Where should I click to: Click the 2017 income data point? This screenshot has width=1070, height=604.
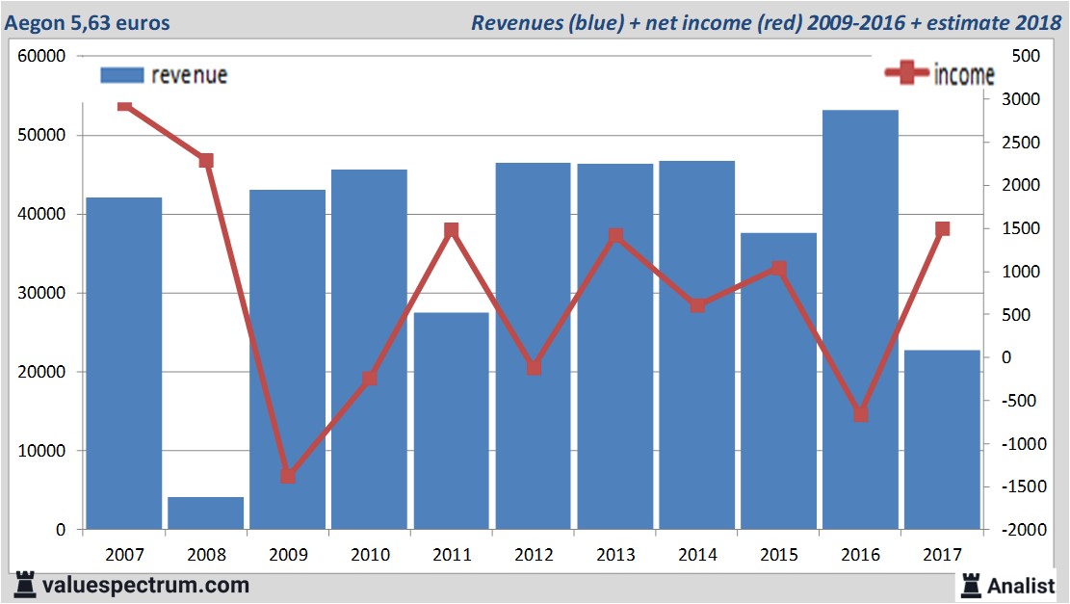coord(943,228)
